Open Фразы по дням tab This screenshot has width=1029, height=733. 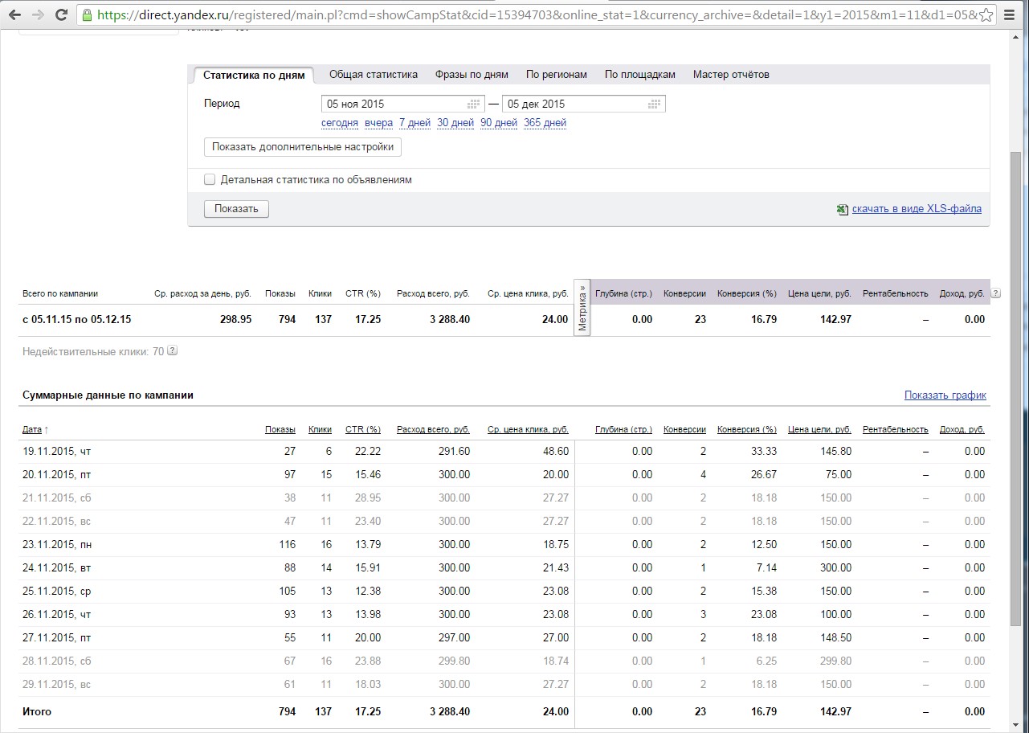point(472,74)
